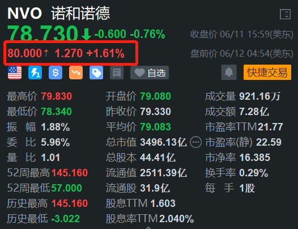Open the lightning Level 1 quote icon
Image resolution: width=298 pixels, height=229 pixels.
[x=35, y=73]
